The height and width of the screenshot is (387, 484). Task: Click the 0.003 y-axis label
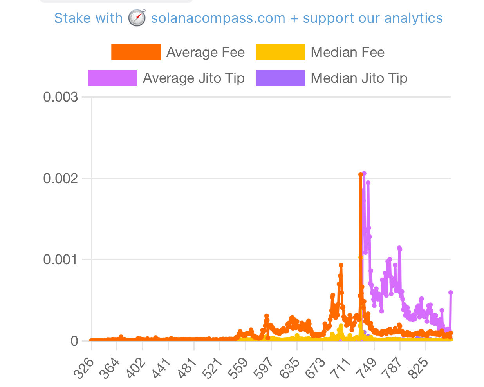tap(61, 97)
